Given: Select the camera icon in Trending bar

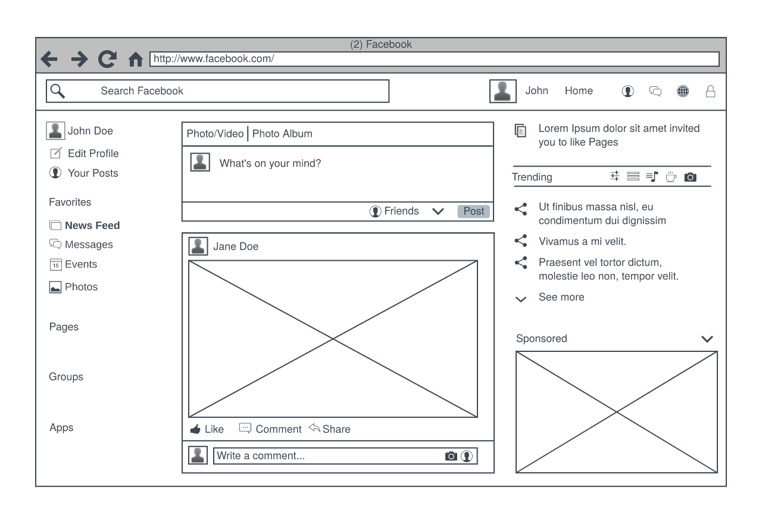Looking at the screenshot, I should coord(690,176).
